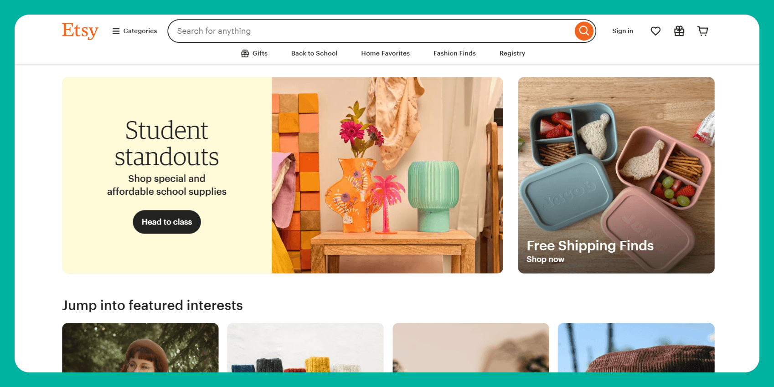774x387 pixels.
Task: Click the orange search magnifier button
Action: pyautogui.click(x=584, y=31)
